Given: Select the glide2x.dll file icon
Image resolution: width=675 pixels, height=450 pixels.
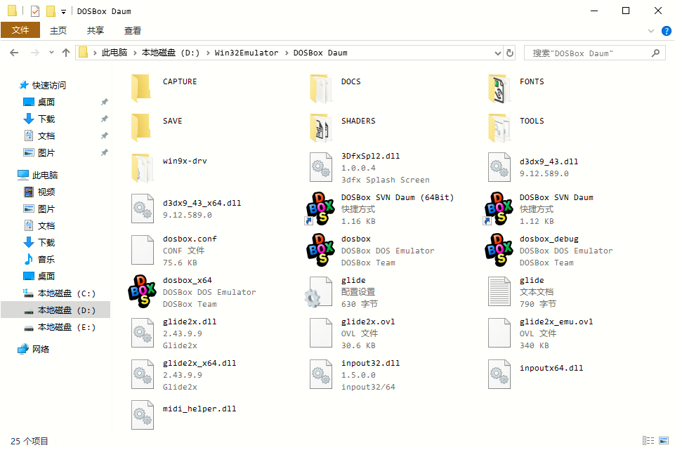Looking at the screenshot, I should click(143, 333).
